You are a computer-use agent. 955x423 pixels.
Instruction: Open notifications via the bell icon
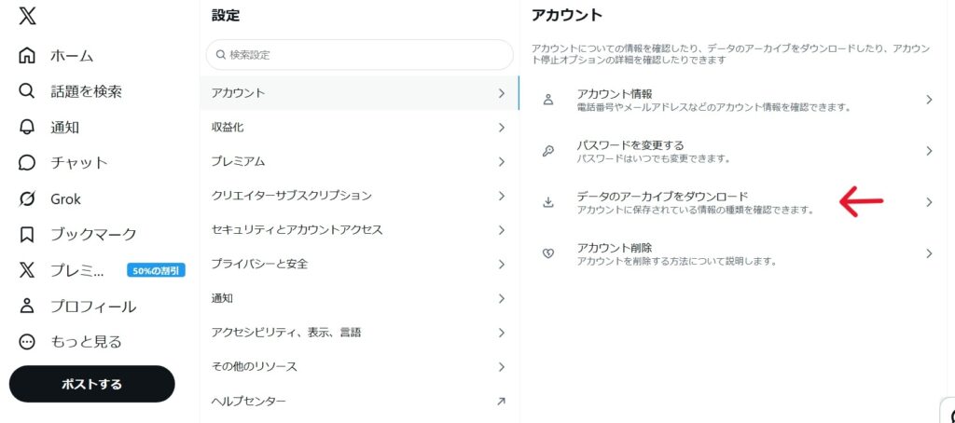tap(28, 128)
